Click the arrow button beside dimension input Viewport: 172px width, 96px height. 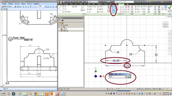click(126, 77)
